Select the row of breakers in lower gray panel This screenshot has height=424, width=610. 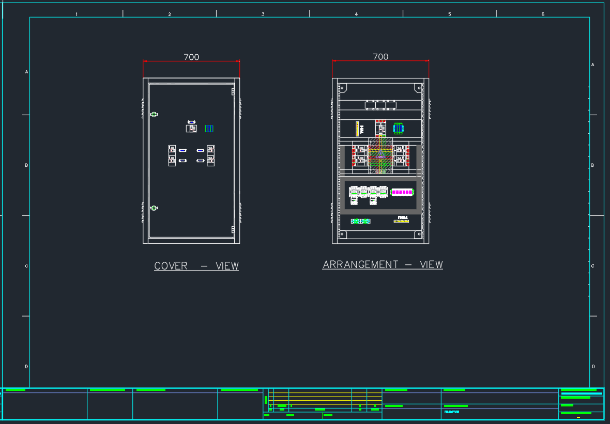(368, 193)
